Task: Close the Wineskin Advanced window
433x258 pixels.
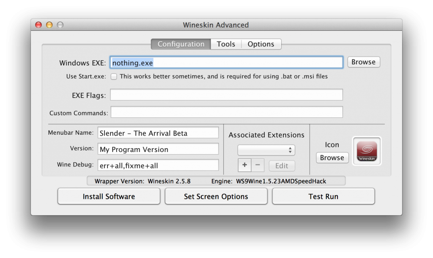Action: tap(38, 25)
